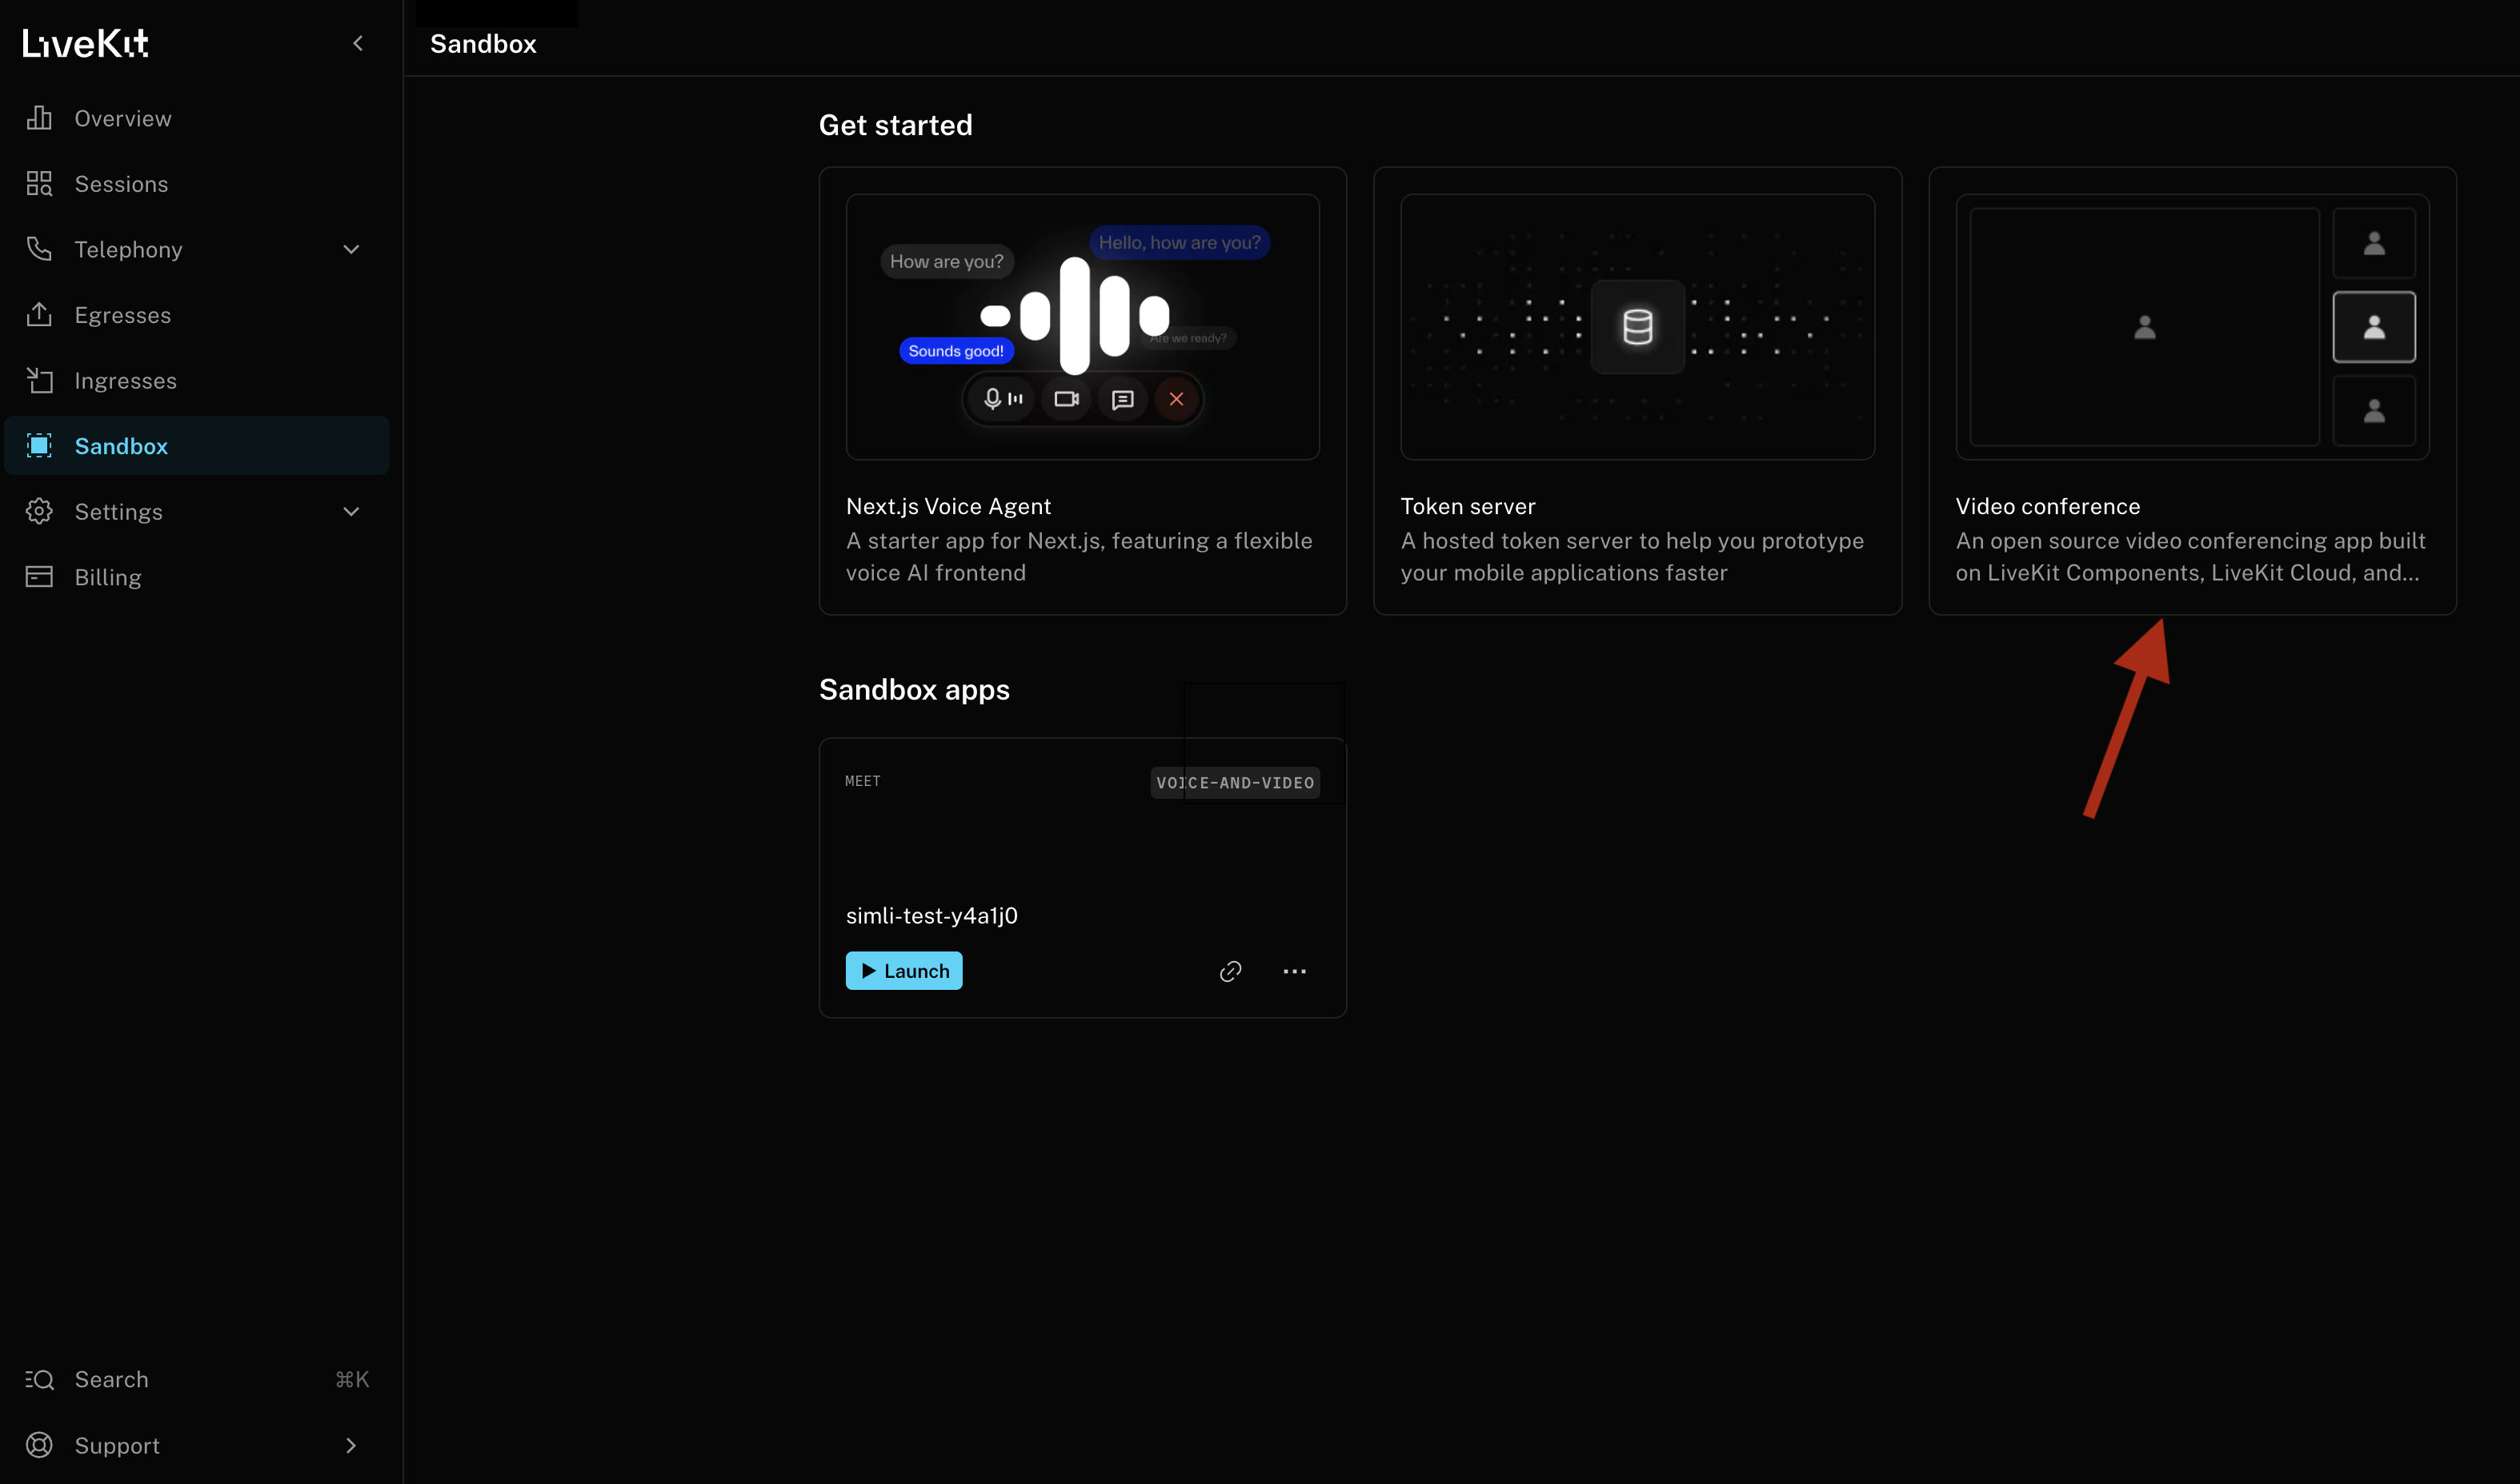Open Billing page
The width and height of the screenshot is (2520, 1484).
[196, 577]
